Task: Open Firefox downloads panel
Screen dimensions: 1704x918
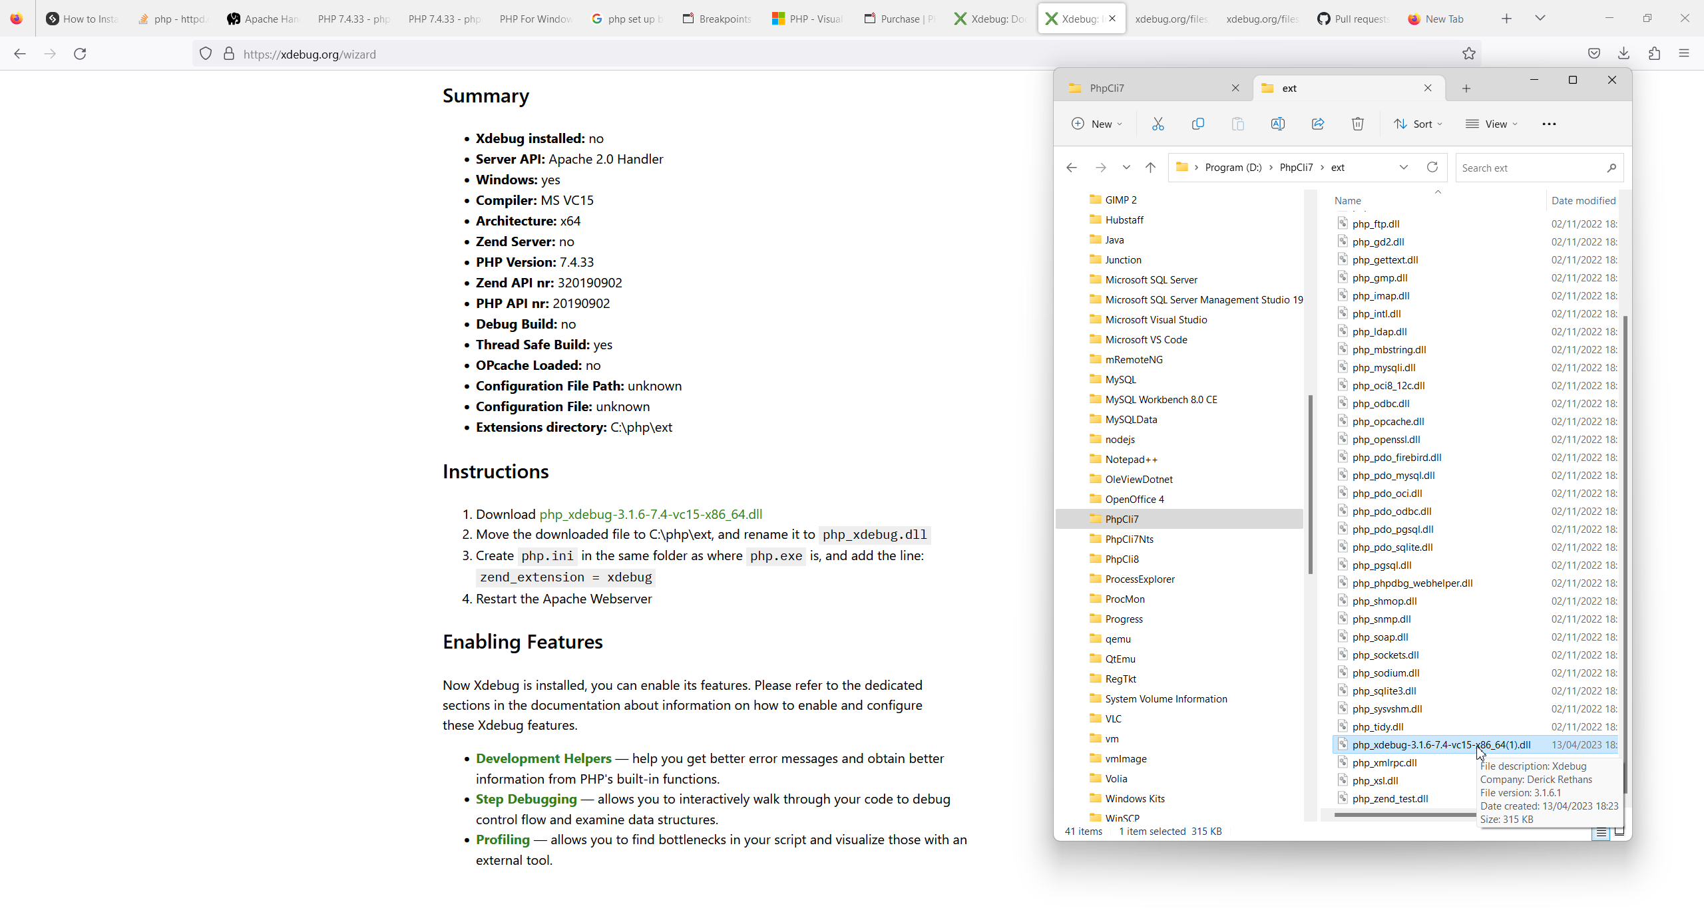Action: point(1623,54)
